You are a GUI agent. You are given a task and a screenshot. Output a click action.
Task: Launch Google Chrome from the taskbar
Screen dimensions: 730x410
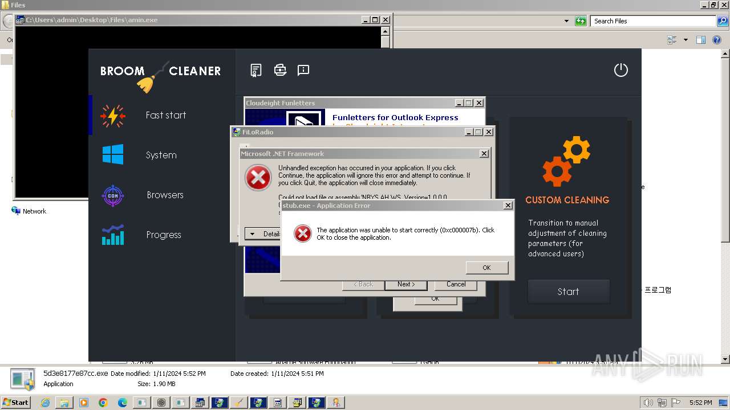[x=103, y=403]
